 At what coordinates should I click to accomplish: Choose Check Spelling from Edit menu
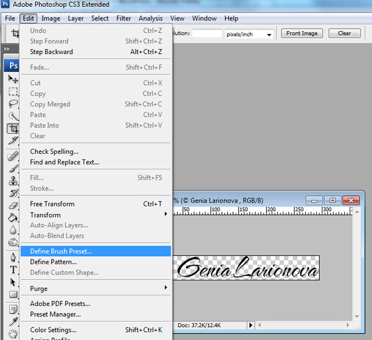click(96, 151)
